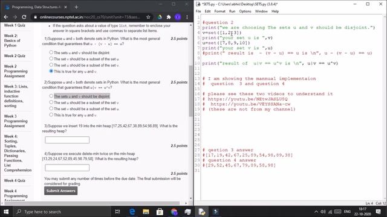Image resolution: width=387 pixels, height=217 pixels.
Task: Open the IDLE File menu
Action: click(198, 11)
